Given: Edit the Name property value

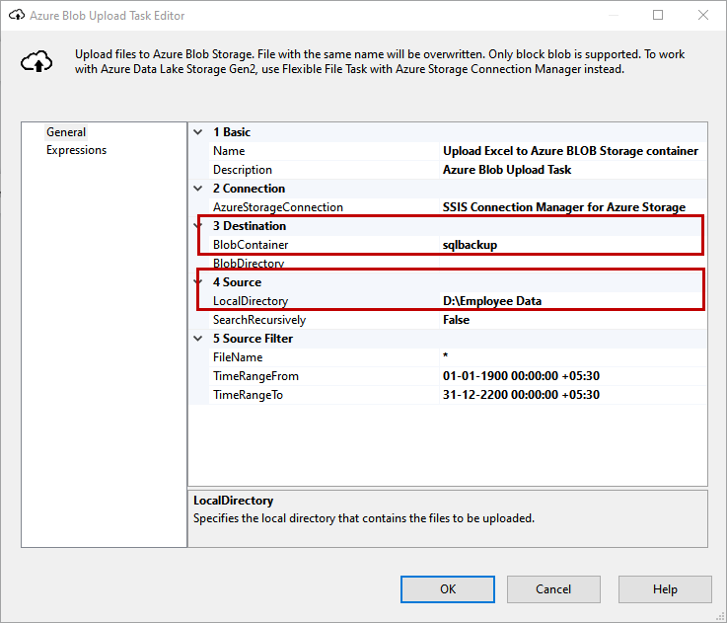Looking at the screenshot, I should point(570,151).
